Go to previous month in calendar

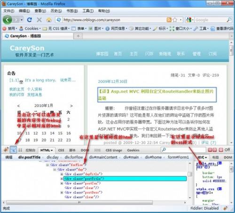(x=18, y=106)
